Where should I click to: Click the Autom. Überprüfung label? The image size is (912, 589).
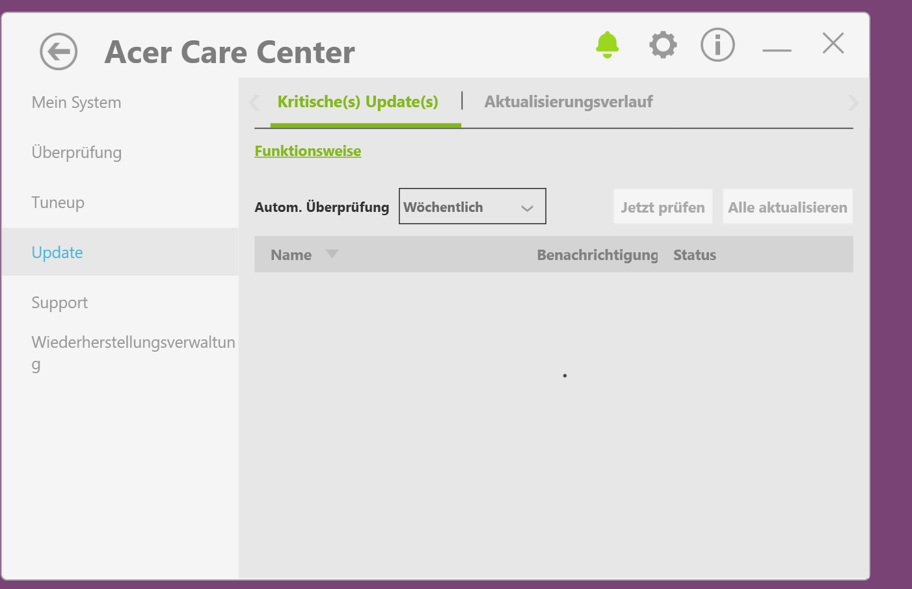click(322, 207)
